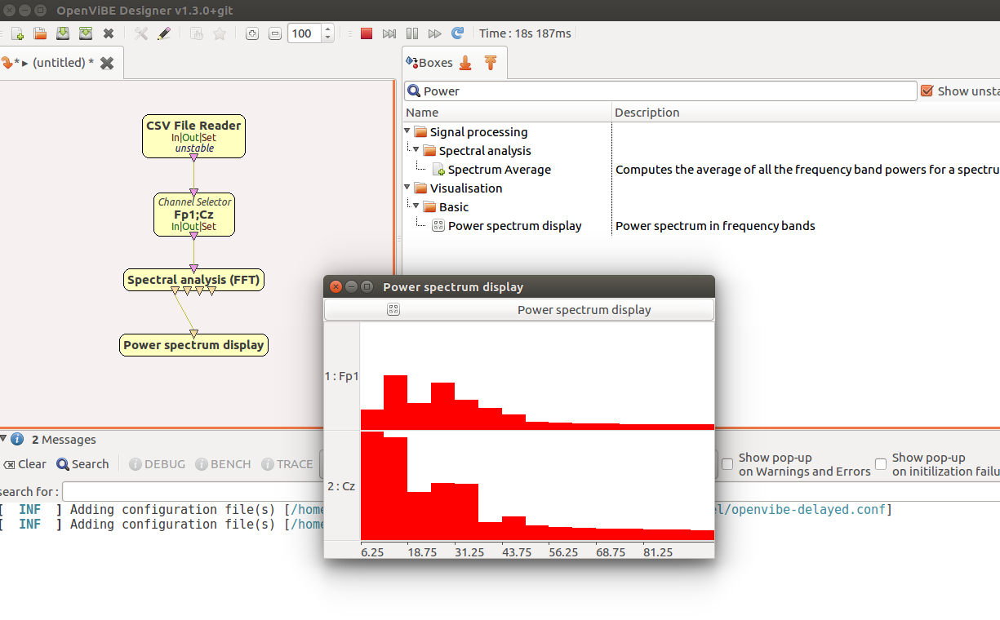The image size is (1000, 620).
Task: Save the scenario as a new file
Action: pos(86,33)
